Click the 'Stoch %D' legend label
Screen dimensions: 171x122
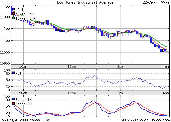click(23, 104)
